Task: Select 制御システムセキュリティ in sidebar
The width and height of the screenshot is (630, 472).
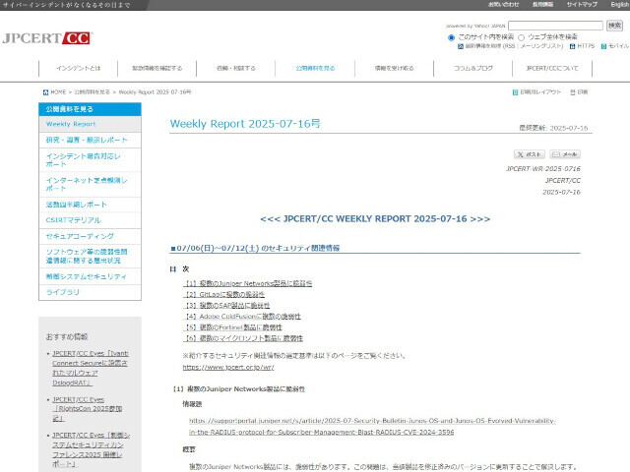Action: tap(90, 276)
